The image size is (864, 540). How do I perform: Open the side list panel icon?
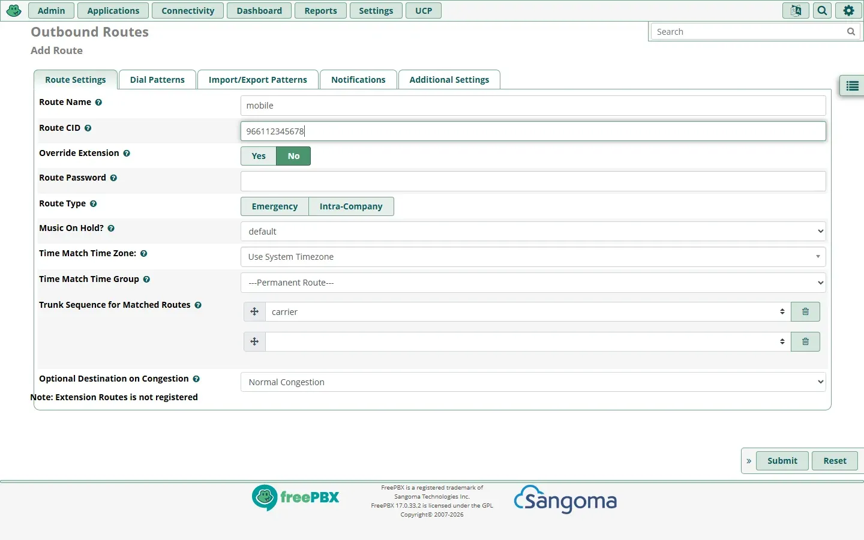click(x=852, y=86)
